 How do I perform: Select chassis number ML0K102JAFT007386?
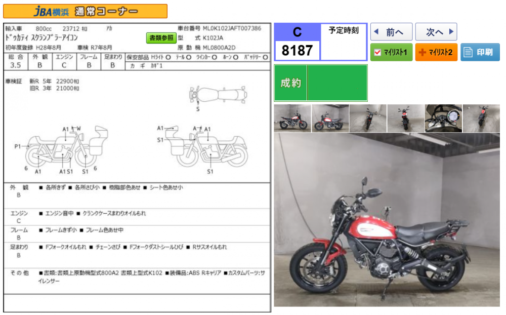[232, 28]
